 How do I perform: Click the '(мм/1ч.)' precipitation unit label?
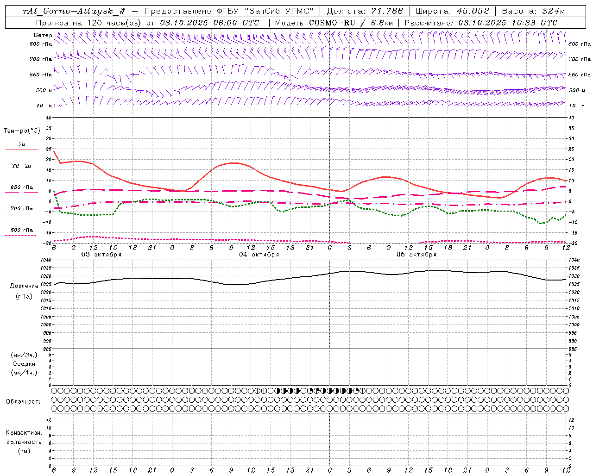click(24, 373)
